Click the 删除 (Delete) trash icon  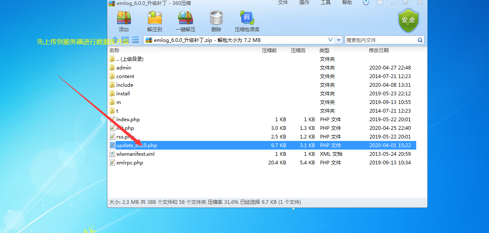216,21
